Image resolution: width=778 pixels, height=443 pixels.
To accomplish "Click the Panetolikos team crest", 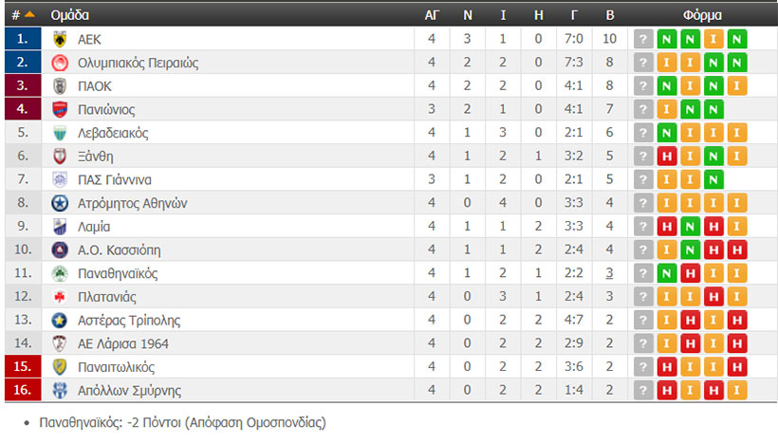I will 60,367.
